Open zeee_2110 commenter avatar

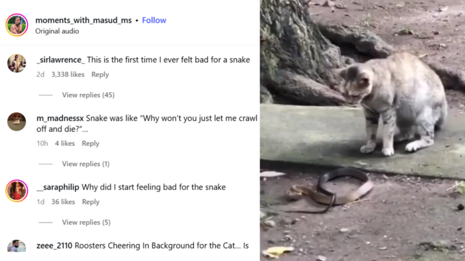point(17,246)
